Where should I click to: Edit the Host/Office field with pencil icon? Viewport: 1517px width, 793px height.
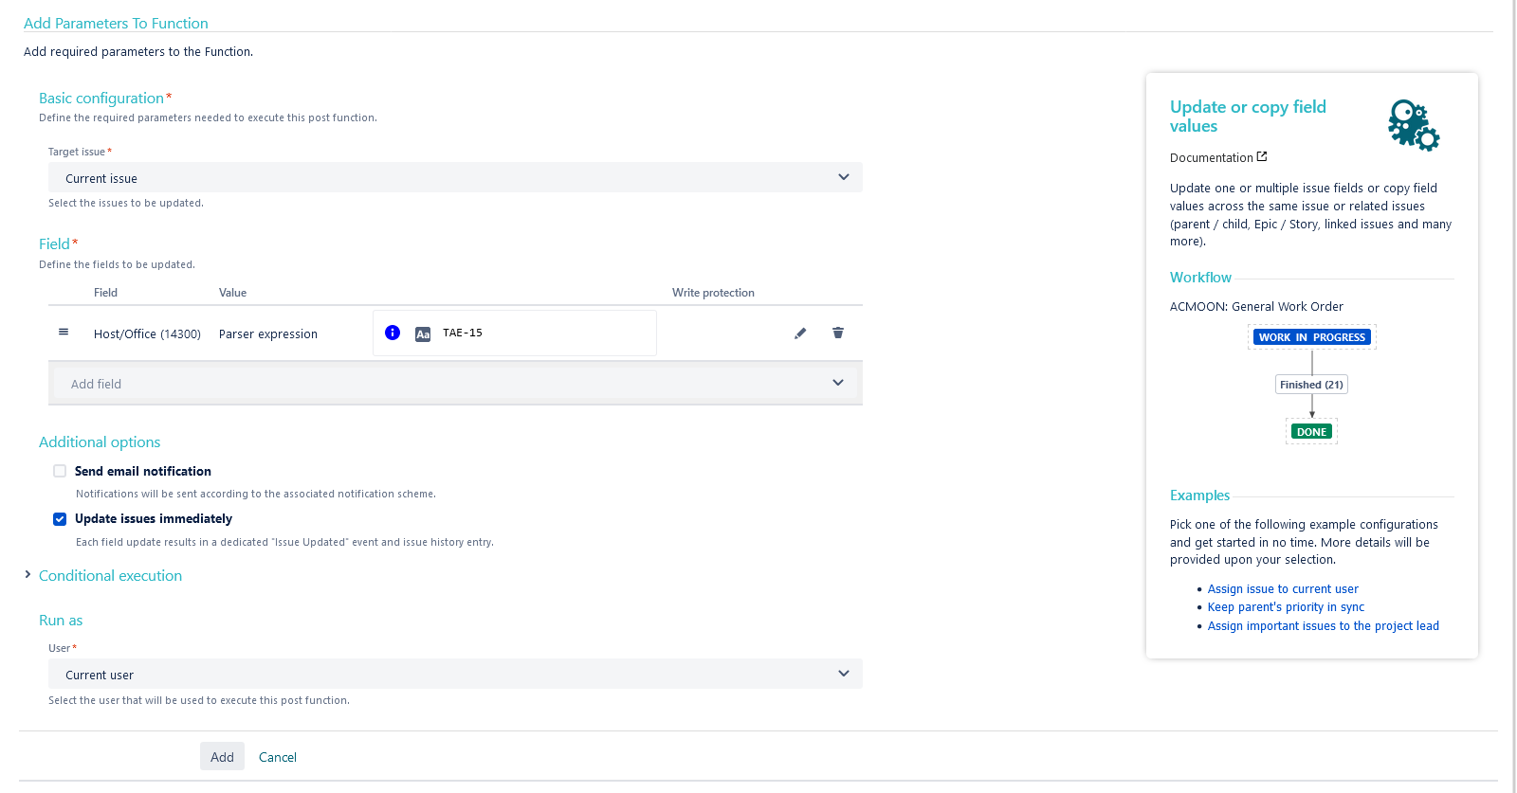point(800,333)
